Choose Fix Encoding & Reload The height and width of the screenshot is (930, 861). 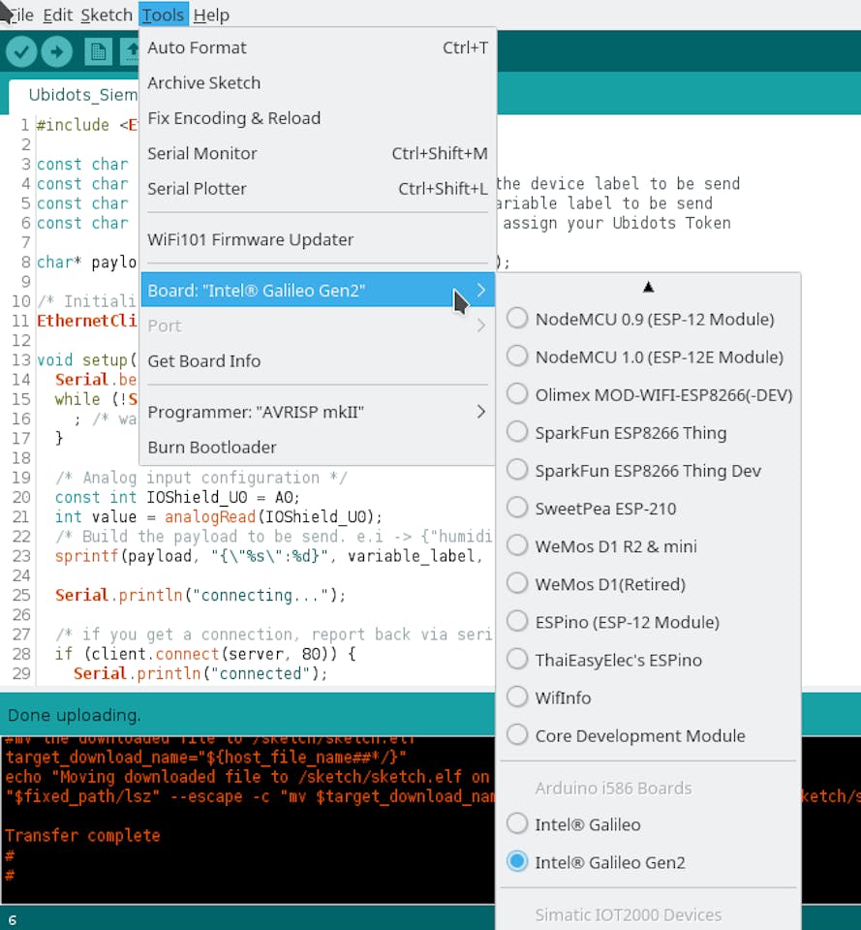pos(318,118)
